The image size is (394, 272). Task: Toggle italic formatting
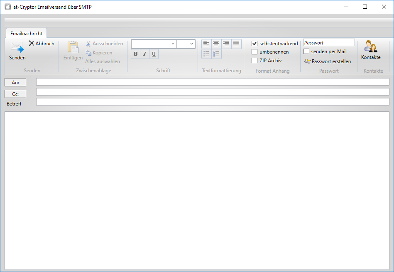coord(144,54)
